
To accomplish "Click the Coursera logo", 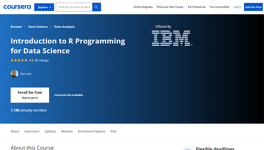I will [17, 7].
